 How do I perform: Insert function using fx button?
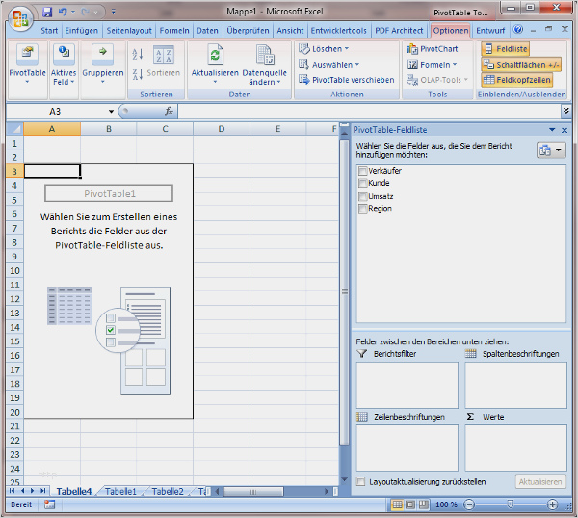pos(169,111)
